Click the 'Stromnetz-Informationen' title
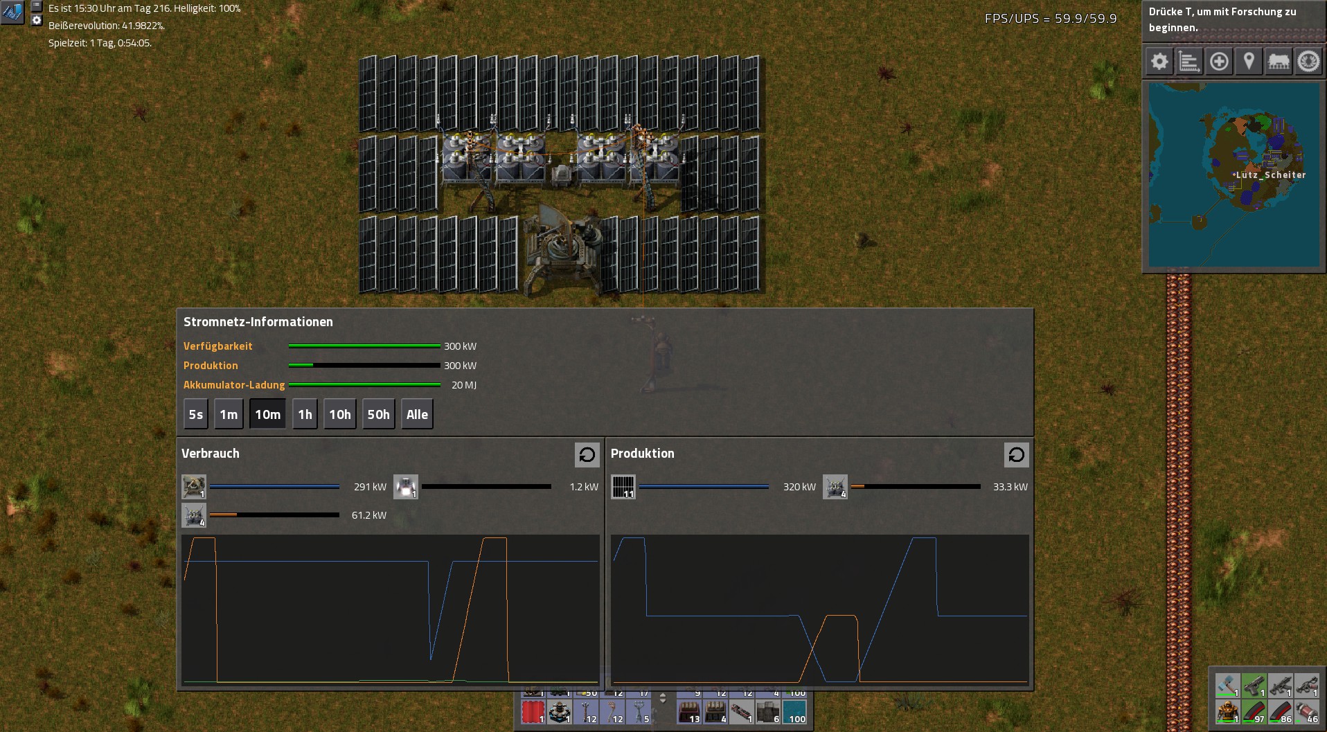Viewport: 1327px width, 732px height. tap(258, 322)
